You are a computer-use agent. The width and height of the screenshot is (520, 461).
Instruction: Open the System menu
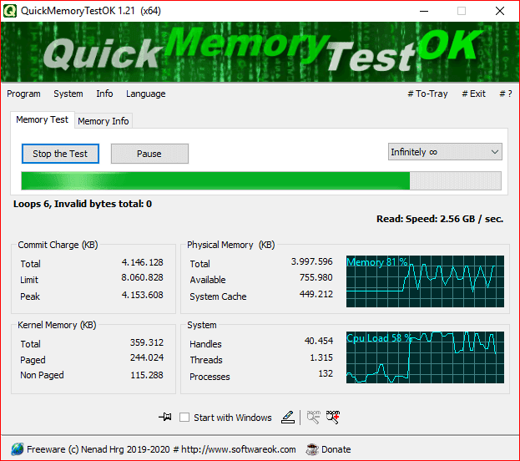click(68, 94)
